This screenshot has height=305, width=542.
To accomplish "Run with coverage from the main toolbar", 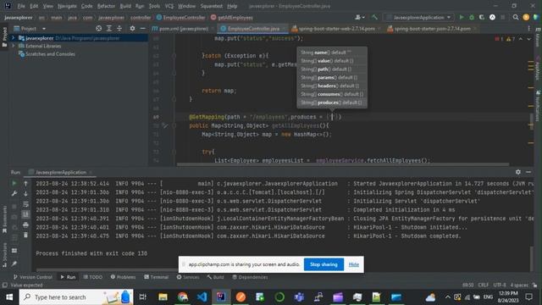I will coord(482,17).
